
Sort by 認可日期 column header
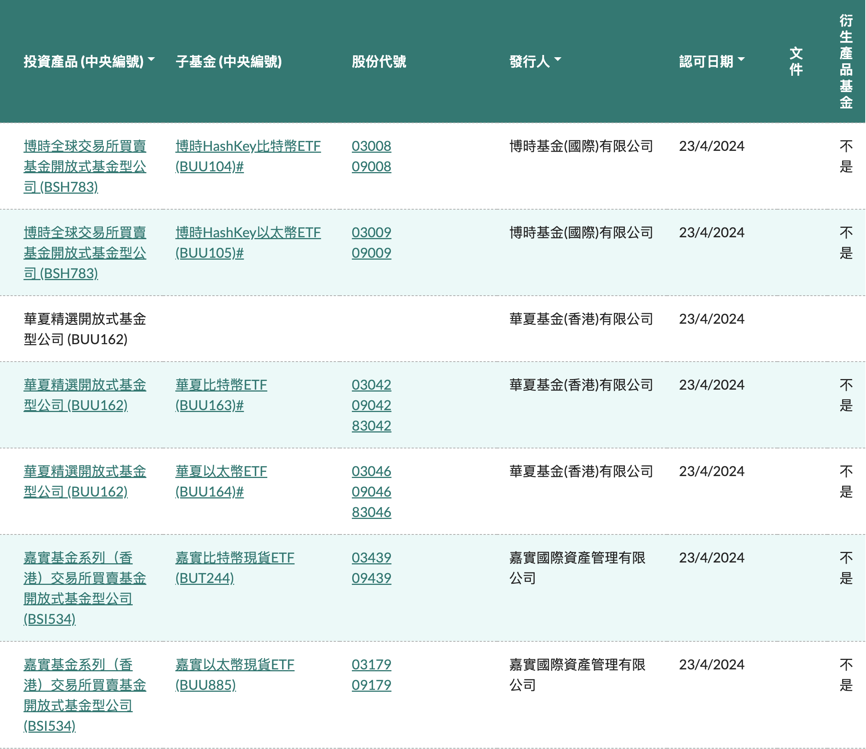pos(712,61)
